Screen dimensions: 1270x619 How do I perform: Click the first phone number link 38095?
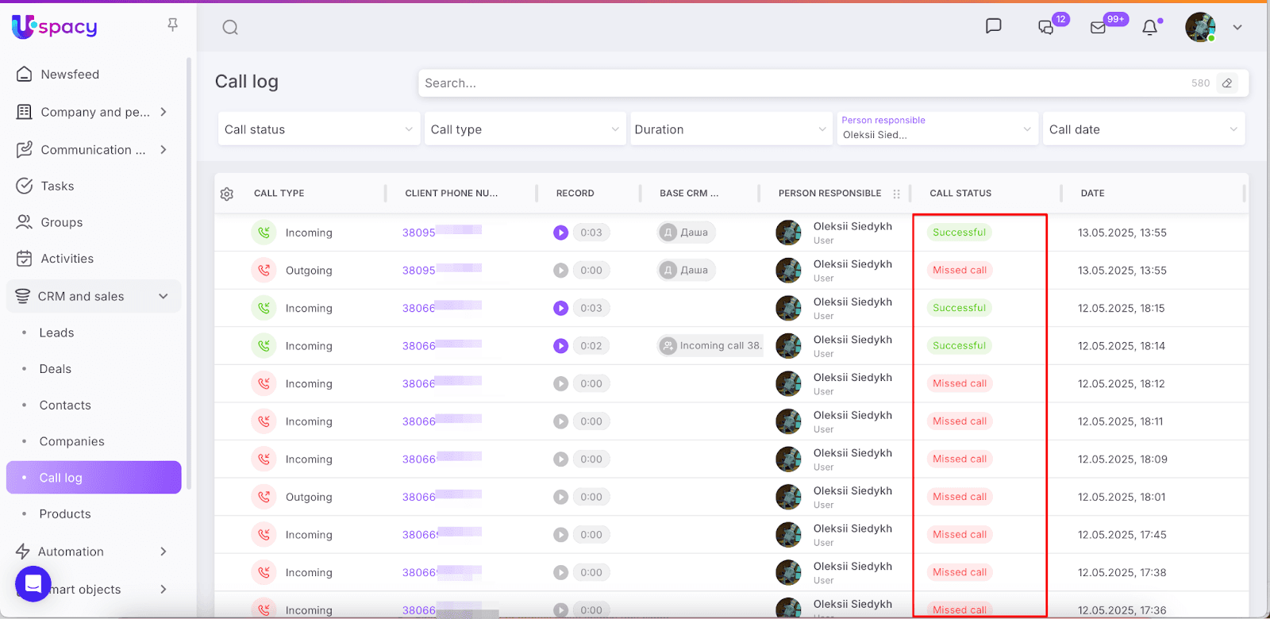[419, 233]
